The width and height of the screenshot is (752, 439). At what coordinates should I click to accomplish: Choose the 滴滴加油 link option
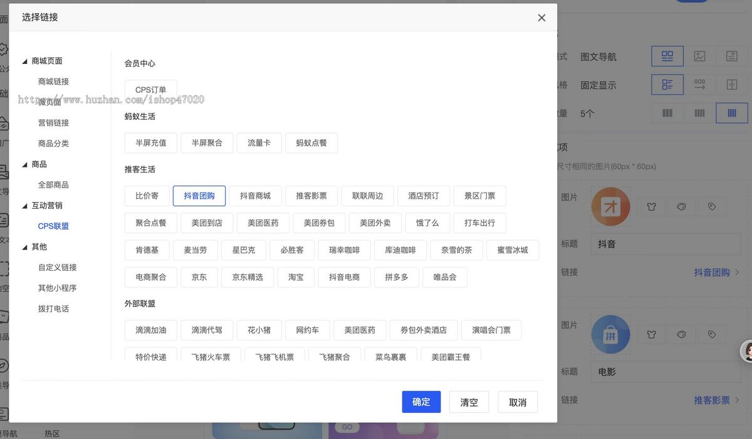[151, 330]
